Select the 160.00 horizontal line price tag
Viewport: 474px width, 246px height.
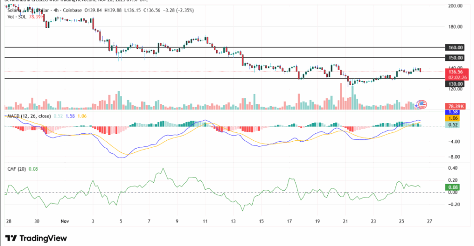pyautogui.click(x=453, y=48)
